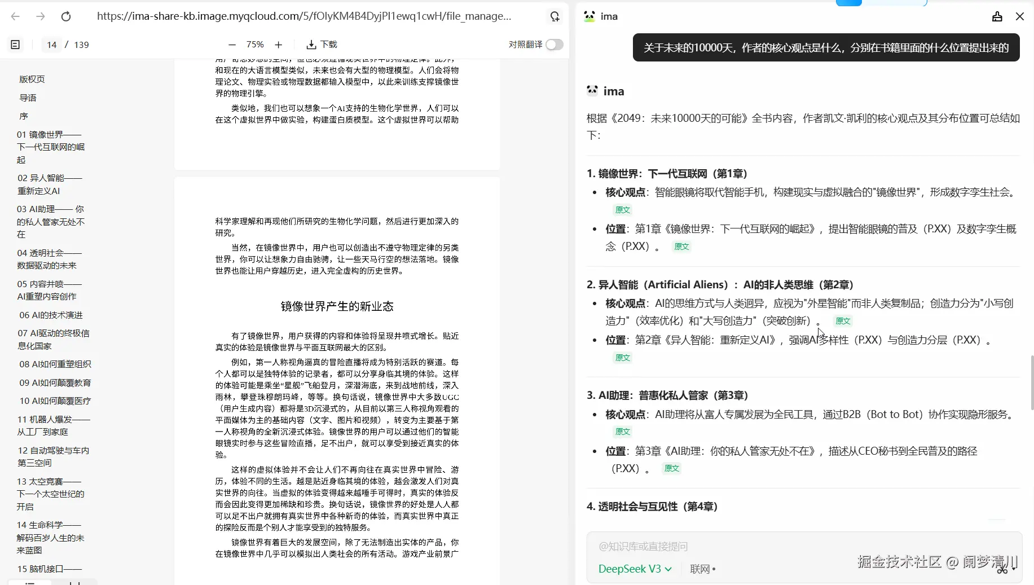Click heading 2. 异人智能 (Artificial Aliens)
Image resolution: width=1034 pixels, height=585 pixels.
[720, 285]
